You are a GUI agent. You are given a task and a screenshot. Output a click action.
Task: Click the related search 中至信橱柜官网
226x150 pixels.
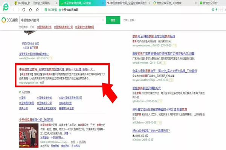[26, 103]
